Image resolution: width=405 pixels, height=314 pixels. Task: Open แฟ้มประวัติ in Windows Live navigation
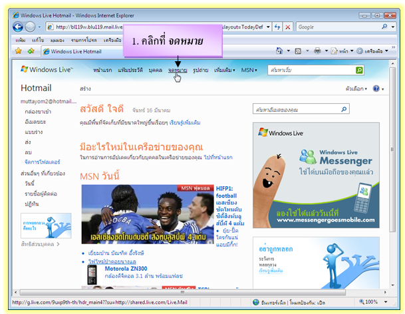click(x=130, y=70)
